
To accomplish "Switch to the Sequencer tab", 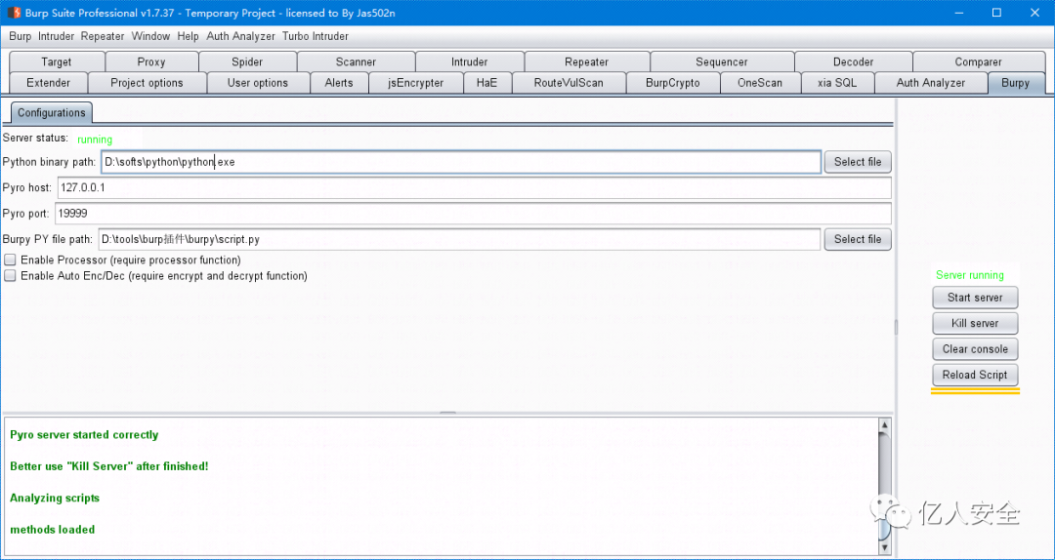I will pos(722,61).
